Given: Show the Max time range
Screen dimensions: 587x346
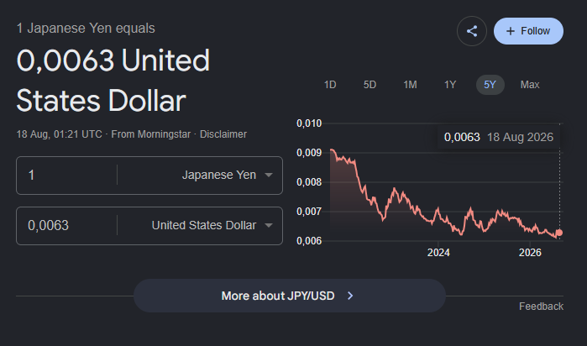Looking at the screenshot, I should (x=530, y=85).
